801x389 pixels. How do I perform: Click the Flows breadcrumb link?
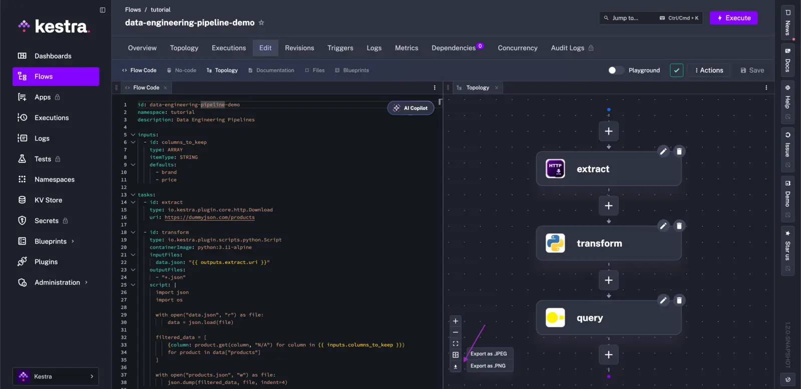tap(133, 9)
